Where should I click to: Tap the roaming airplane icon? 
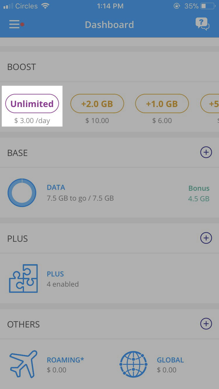23,364
